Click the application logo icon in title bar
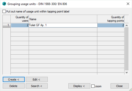Viewport: 132px width, 91px height. tap(4, 4)
